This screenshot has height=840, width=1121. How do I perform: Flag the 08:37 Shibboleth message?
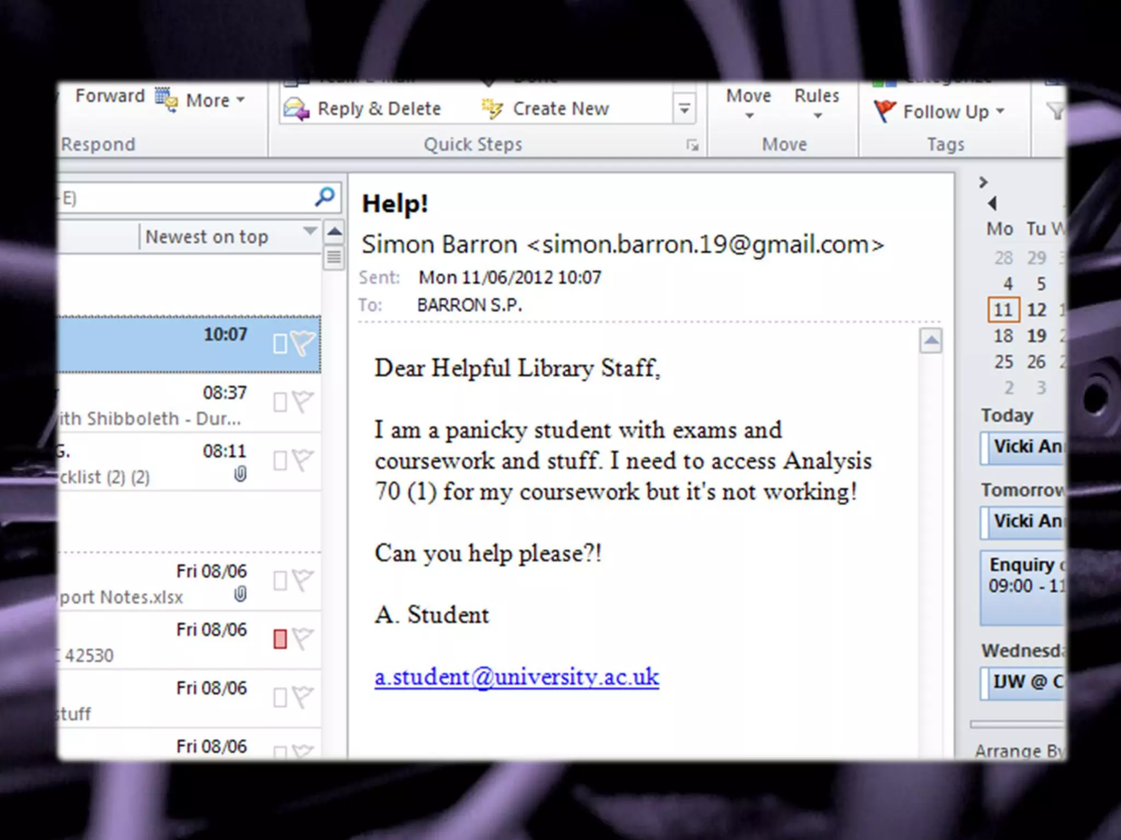coord(303,401)
